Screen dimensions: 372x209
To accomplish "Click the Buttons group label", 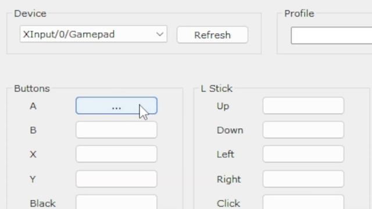I will click(32, 88).
